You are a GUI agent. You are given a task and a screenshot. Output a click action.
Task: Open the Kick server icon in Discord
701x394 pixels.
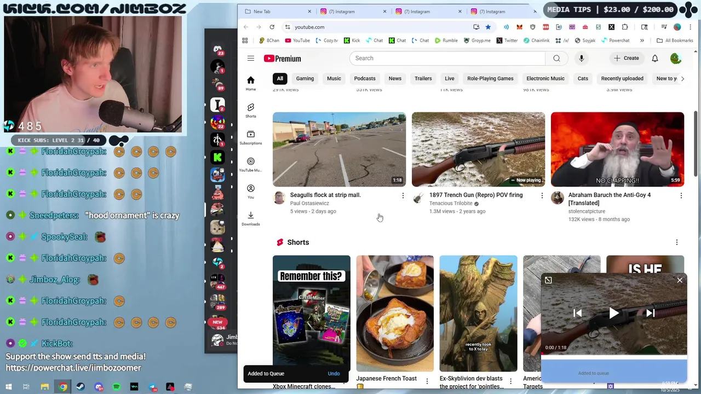218,158
